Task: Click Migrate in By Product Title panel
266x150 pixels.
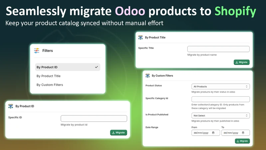Action: pyautogui.click(x=242, y=62)
